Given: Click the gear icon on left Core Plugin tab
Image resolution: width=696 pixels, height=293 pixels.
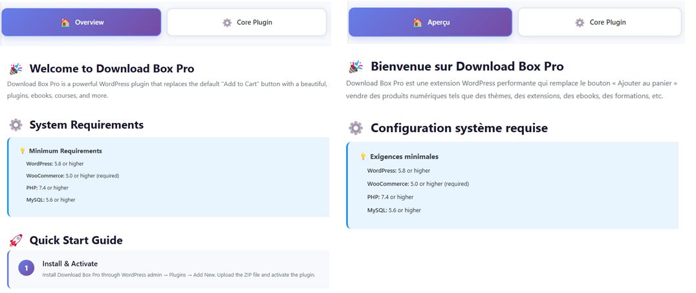Looking at the screenshot, I should click(x=227, y=23).
